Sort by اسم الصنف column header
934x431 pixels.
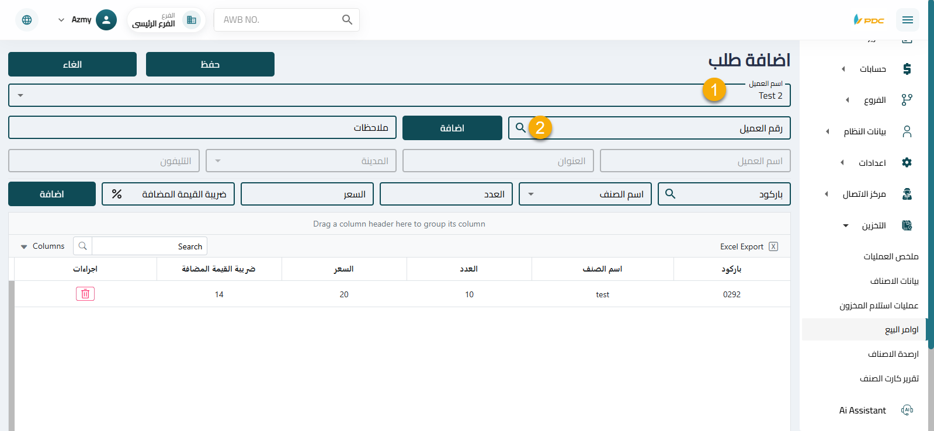coord(602,269)
